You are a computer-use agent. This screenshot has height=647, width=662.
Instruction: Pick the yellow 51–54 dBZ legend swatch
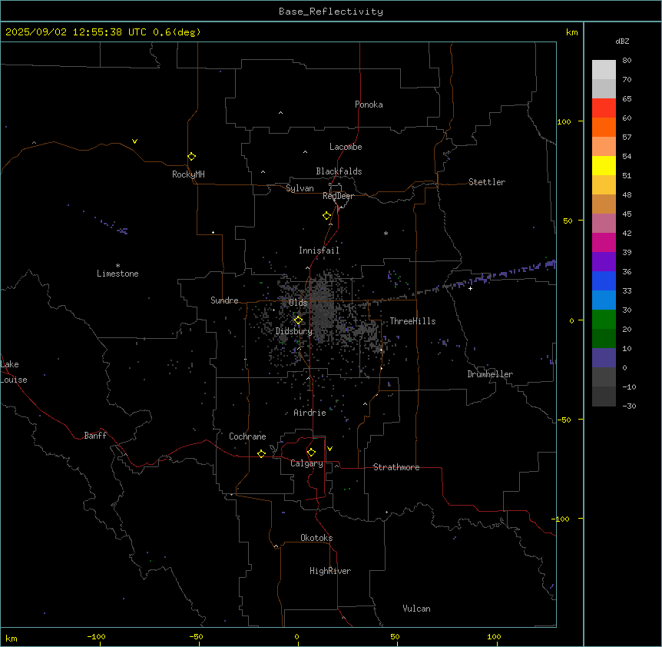pyautogui.click(x=604, y=165)
